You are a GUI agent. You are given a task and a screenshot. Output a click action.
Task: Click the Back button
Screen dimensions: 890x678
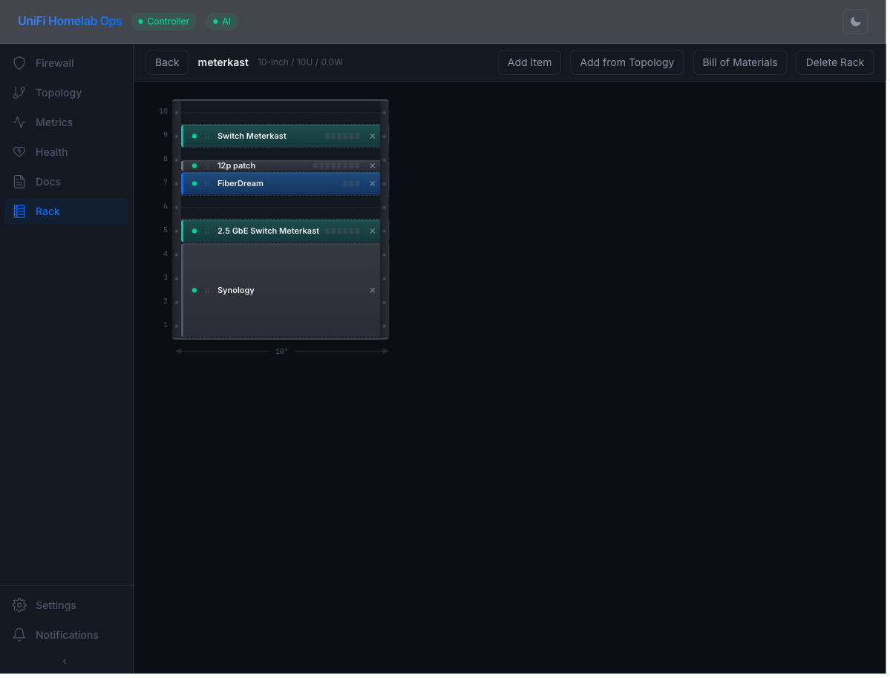[166, 62]
